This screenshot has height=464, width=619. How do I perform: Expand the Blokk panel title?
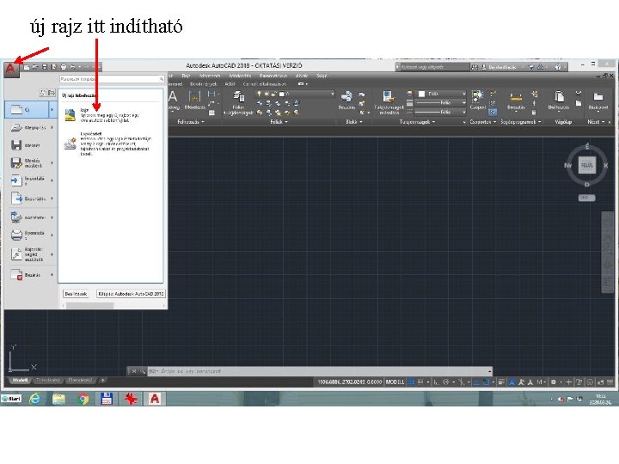353,122
